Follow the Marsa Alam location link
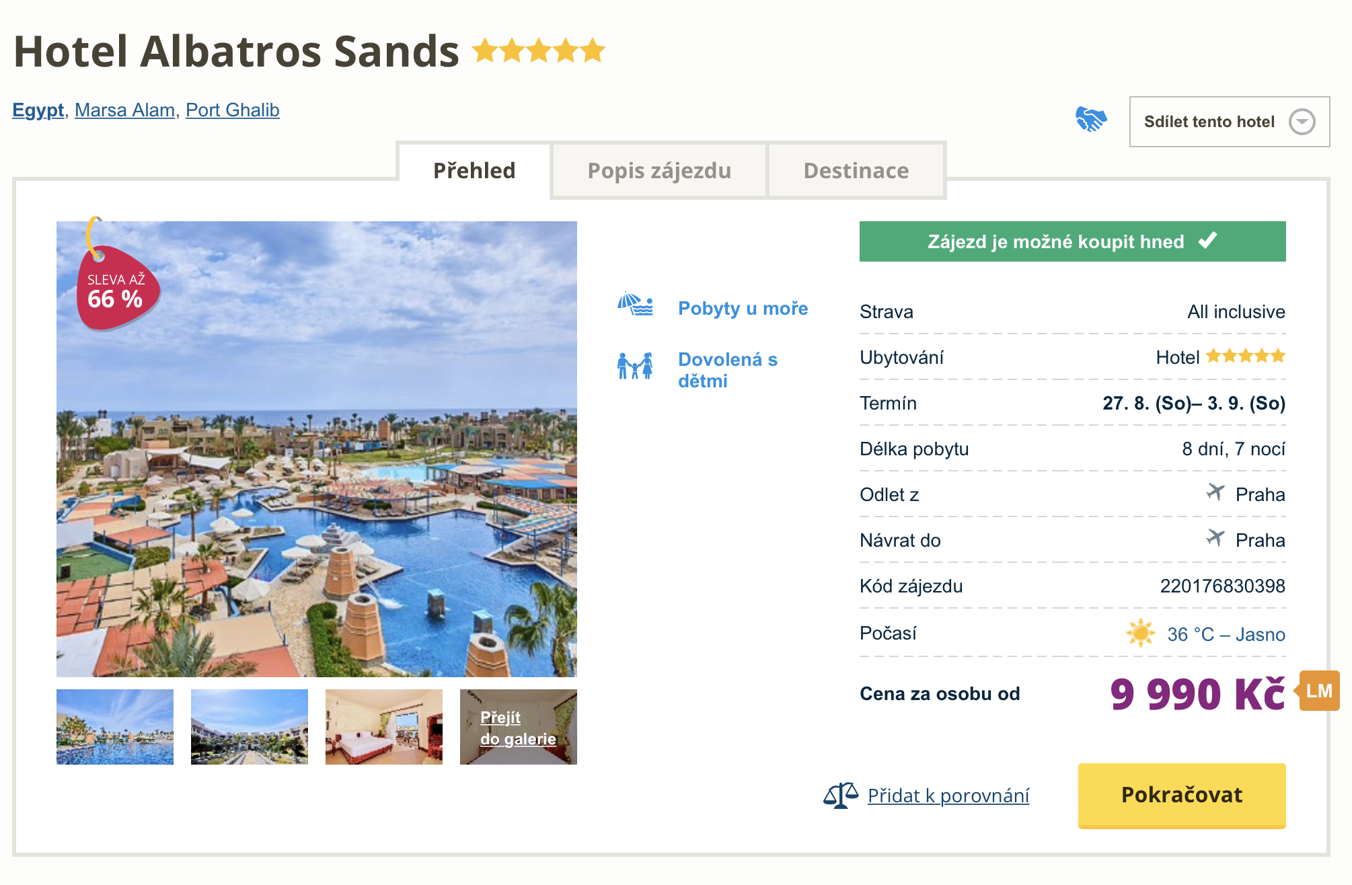 [124, 110]
